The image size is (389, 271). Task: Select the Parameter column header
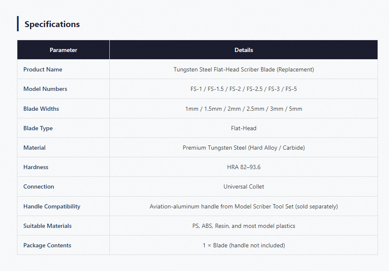point(63,50)
